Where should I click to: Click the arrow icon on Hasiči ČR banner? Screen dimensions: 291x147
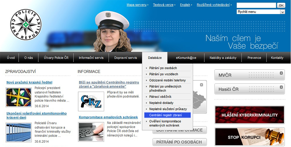(x=281, y=87)
